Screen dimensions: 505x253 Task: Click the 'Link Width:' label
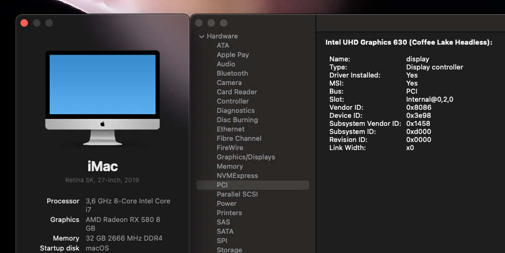(347, 148)
